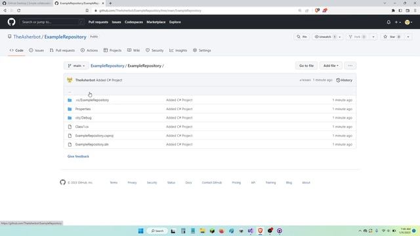The height and width of the screenshot is (236, 420).
Task: Click the search or jump to field
Action: pyautogui.click(x=52, y=22)
